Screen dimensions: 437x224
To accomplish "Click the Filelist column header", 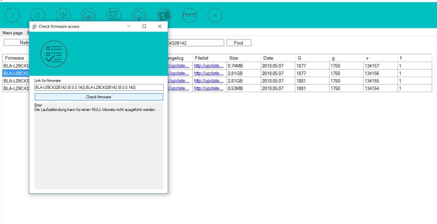I will [x=209, y=58].
